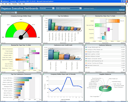Click the orange Asset bar in Nominal by Class

coord(113,21)
